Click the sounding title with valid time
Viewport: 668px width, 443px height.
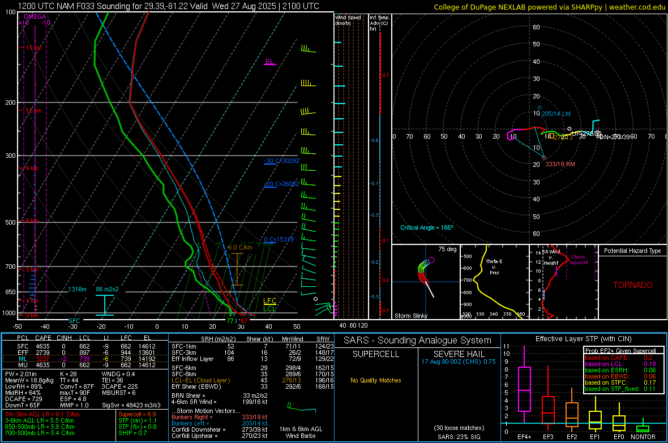pyautogui.click(x=168, y=6)
